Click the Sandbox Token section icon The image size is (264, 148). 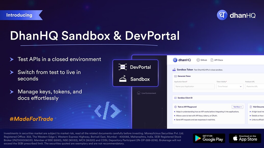point(174,69)
